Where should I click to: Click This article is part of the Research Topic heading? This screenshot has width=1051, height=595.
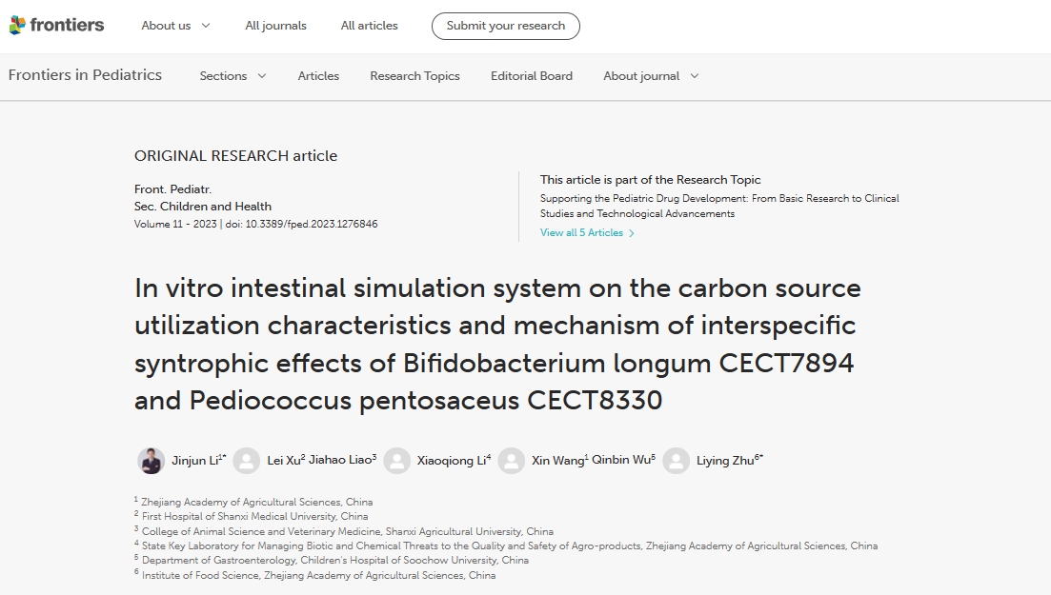650,180
